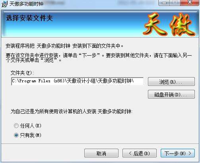200x163 pixels.
Task: Click the 任何人(E) option label text
Action: pos(31,126)
